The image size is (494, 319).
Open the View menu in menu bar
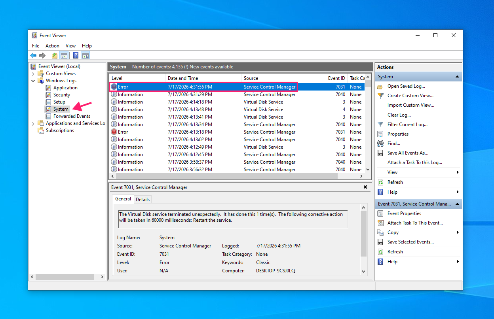(x=70, y=46)
